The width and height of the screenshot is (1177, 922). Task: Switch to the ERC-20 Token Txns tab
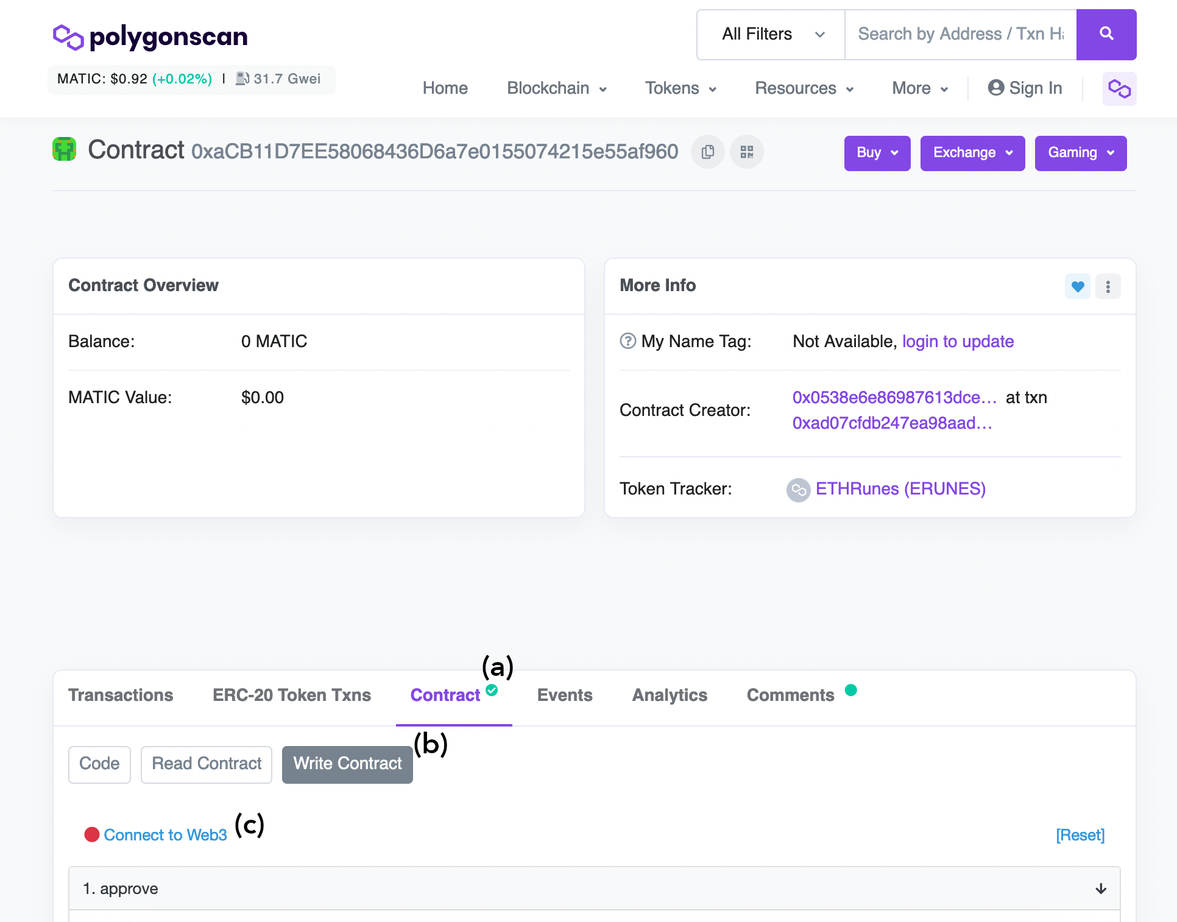pyautogui.click(x=292, y=695)
